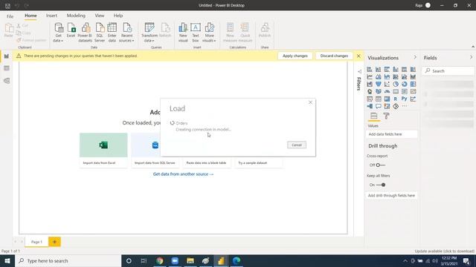Get more visuals via the ellipsis
Image resolution: width=476 pixels, height=267 pixels.
pos(405,106)
